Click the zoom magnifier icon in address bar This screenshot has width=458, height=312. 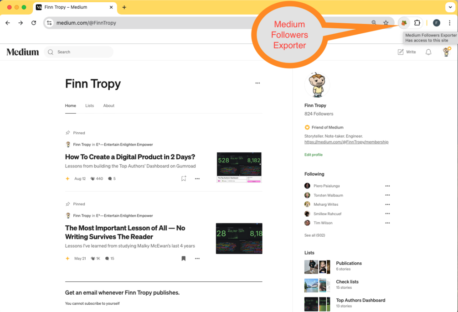click(374, 22)
